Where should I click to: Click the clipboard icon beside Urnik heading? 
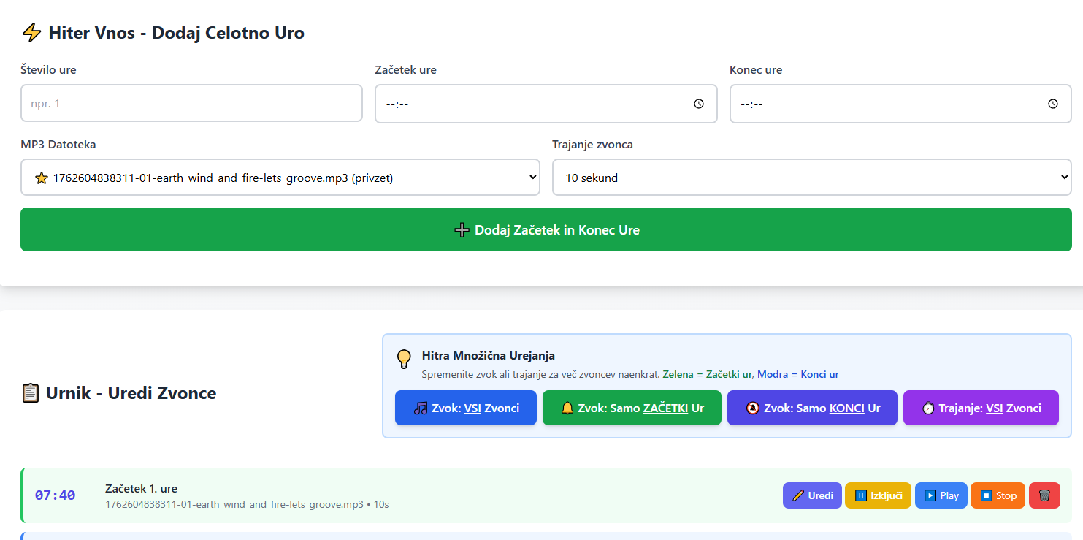click(31, 393)
